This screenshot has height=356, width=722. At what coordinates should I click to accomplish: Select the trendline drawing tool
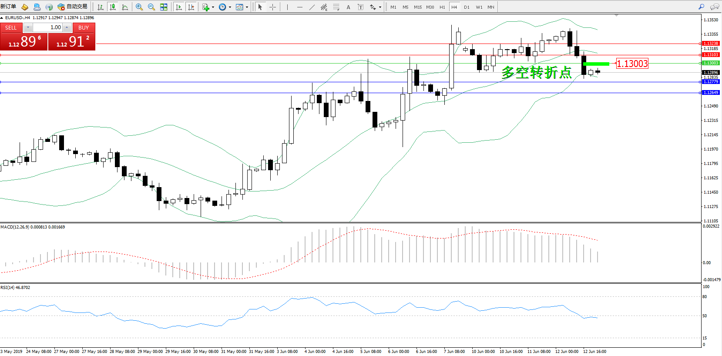312,7
